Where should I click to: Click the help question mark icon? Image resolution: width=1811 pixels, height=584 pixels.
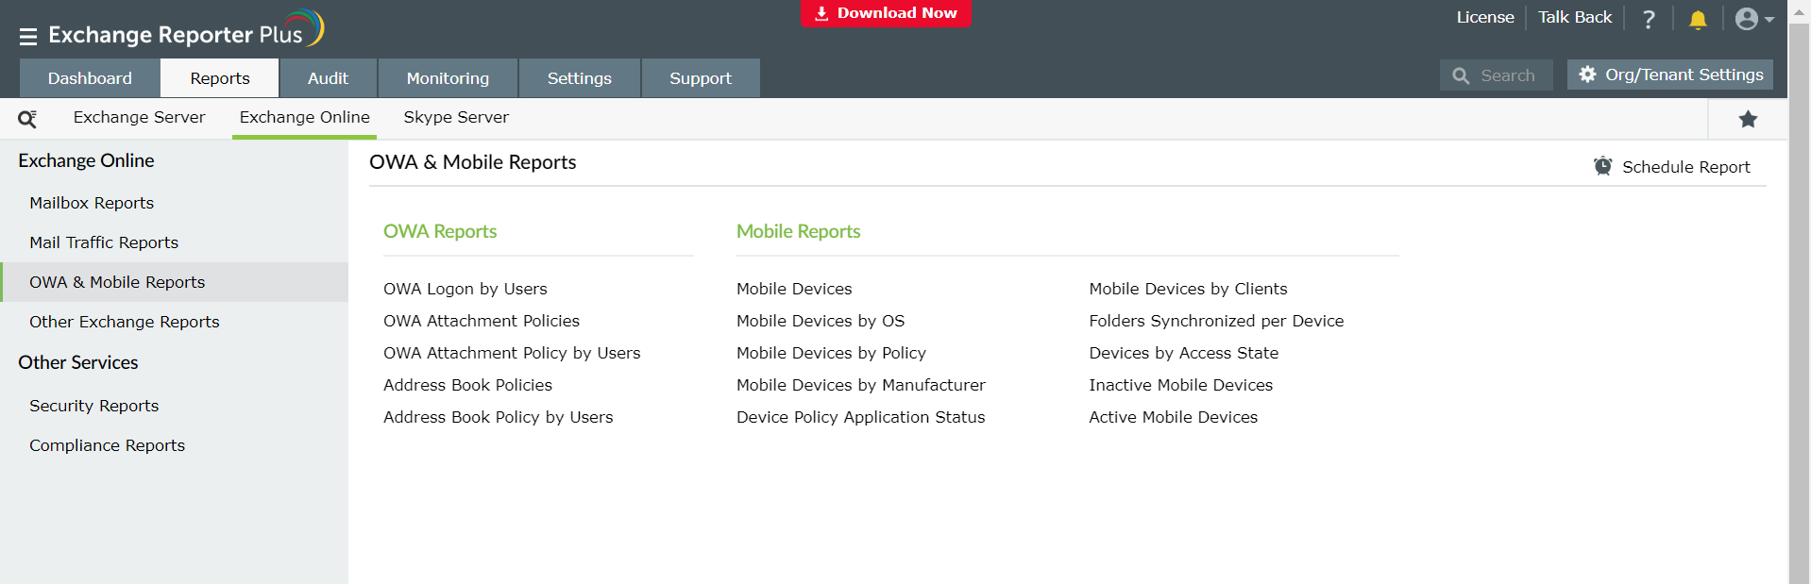point(1649,19)
